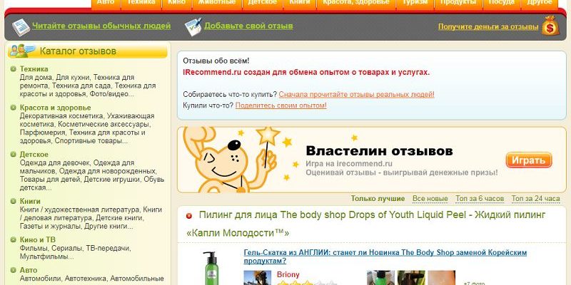This screenshot has height=285, width=571.
Task: Open the 'Кино и ТВ' catalog category
Action: tap(39, 239)
